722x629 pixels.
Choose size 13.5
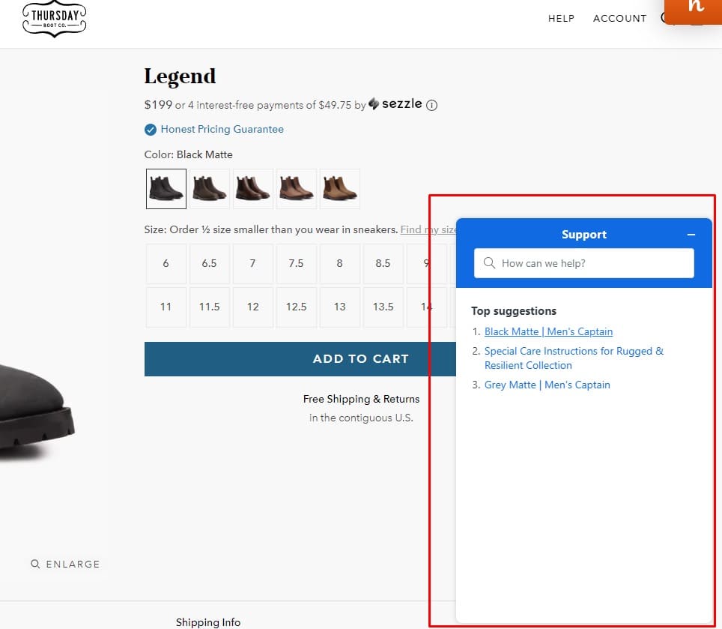[x=383, y=307]
